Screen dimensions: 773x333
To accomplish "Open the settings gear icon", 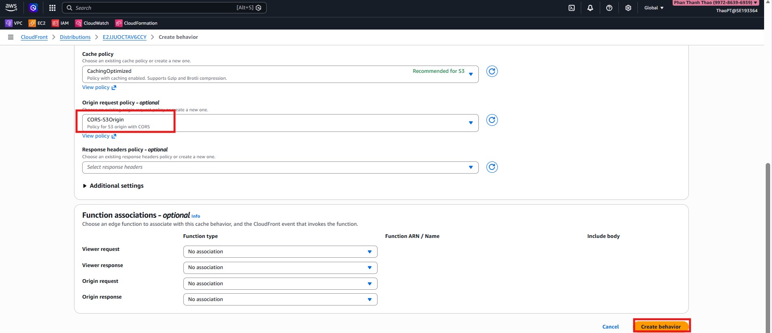I will pyautogui.click(x=628, y=8).
